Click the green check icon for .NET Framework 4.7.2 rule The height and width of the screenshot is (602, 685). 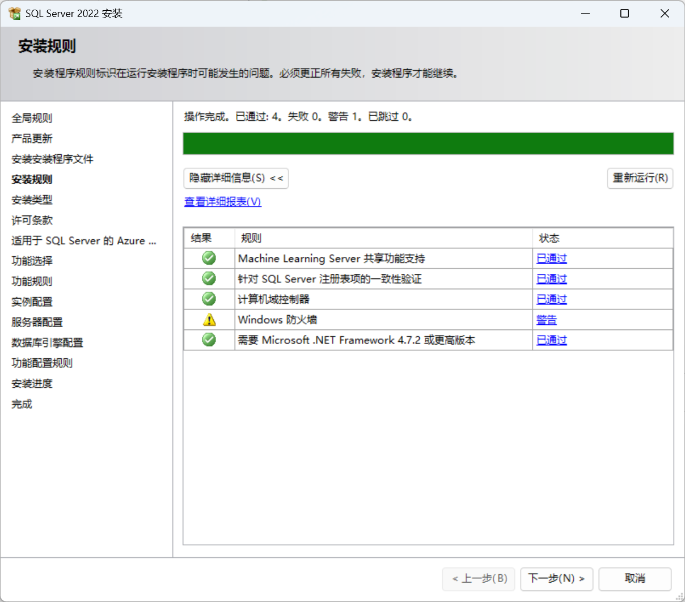coord(209,340)
